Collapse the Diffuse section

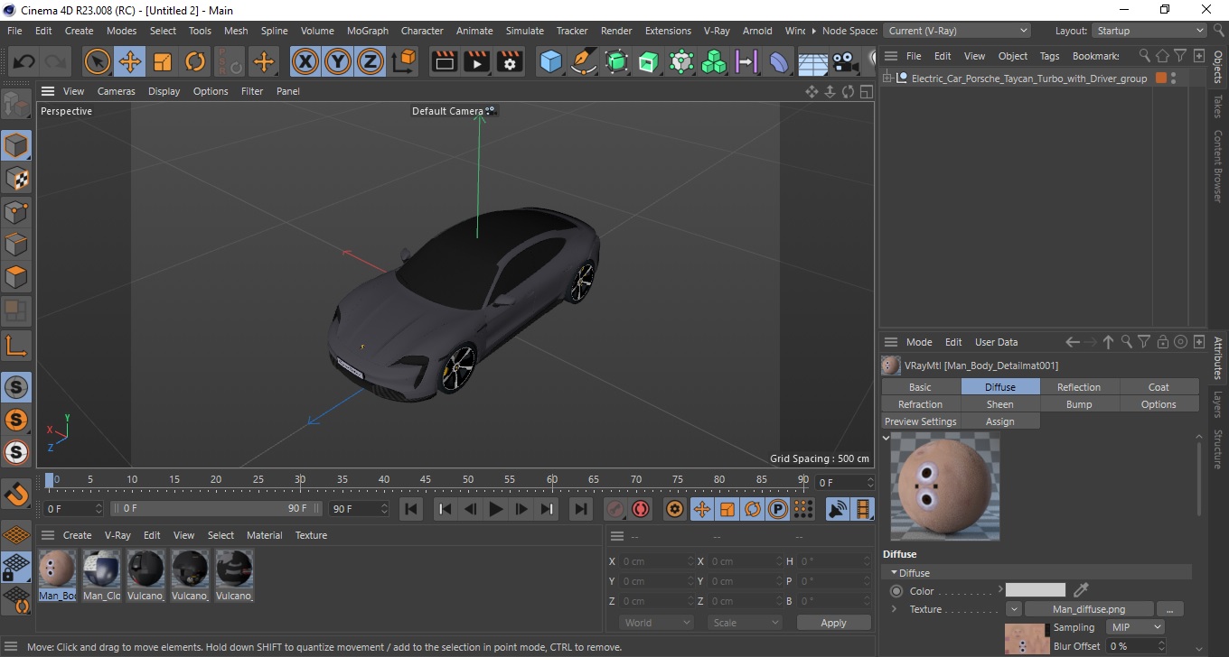(x=895, y=573)
